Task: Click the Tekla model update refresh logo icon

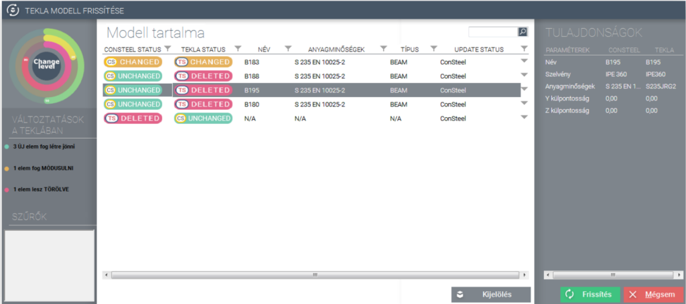Action: pos(13,9)
